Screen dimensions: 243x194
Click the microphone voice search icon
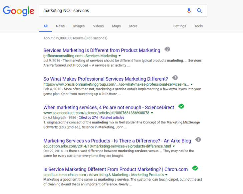(189, 11)
